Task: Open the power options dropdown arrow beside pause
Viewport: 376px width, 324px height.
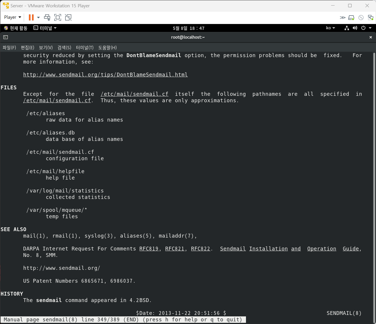Action: click(x=38, y=18)
